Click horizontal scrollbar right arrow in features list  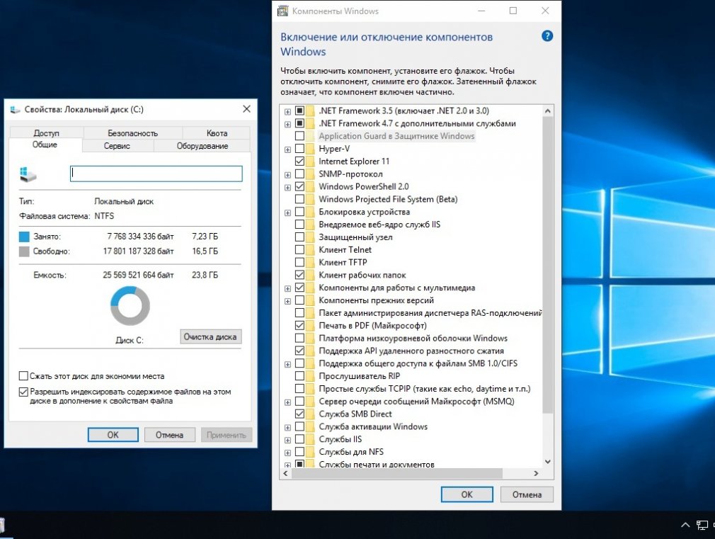point(536,473)
